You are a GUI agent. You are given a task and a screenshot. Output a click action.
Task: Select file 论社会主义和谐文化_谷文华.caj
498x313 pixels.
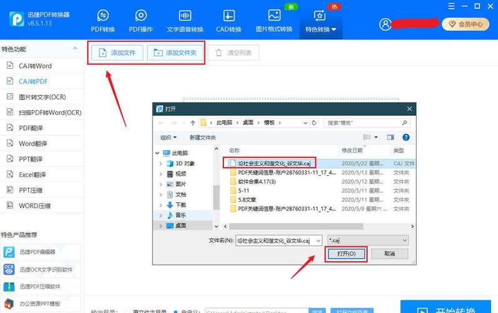(x=274, y=163)
